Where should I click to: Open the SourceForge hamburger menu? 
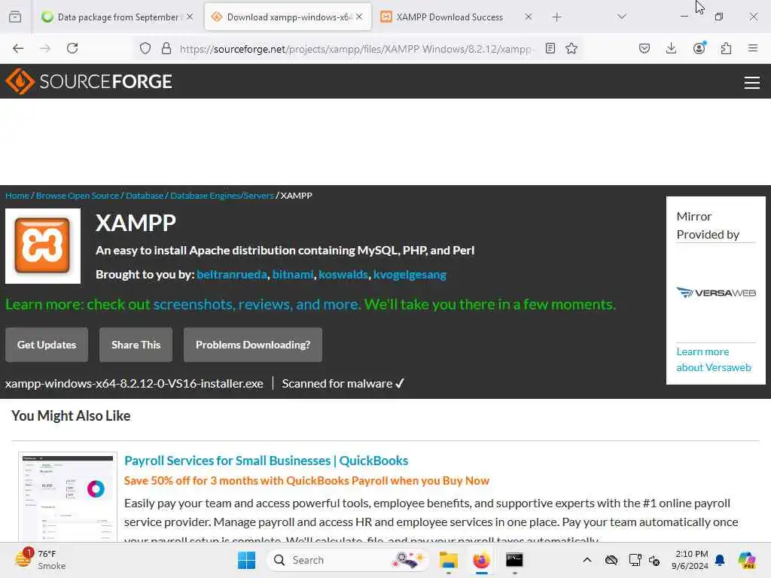(x=752, y=83)
